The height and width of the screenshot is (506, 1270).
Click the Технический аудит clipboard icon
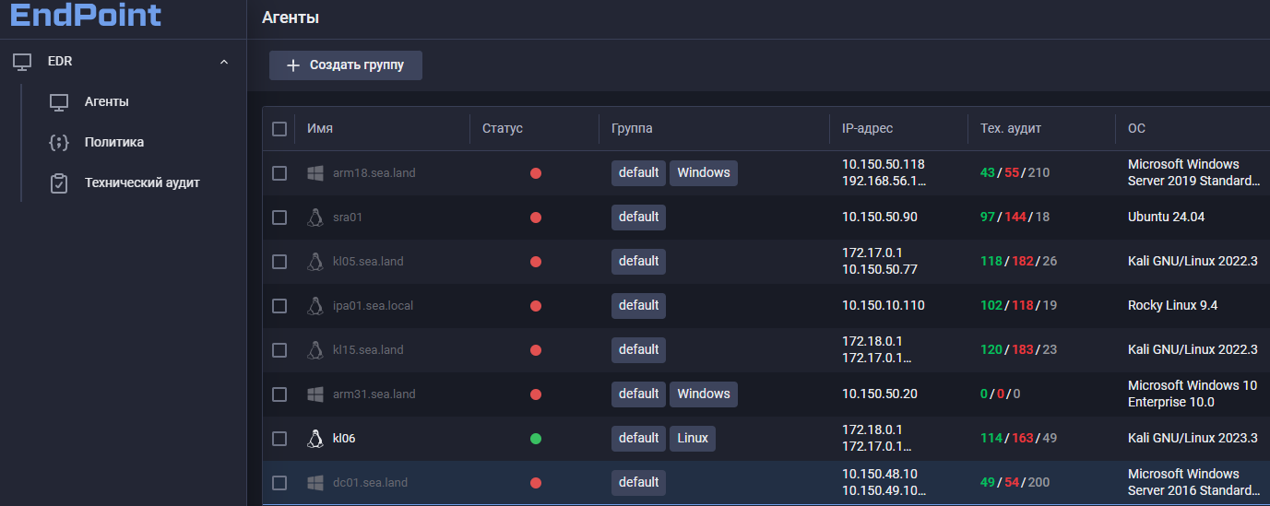click(59, 183)
